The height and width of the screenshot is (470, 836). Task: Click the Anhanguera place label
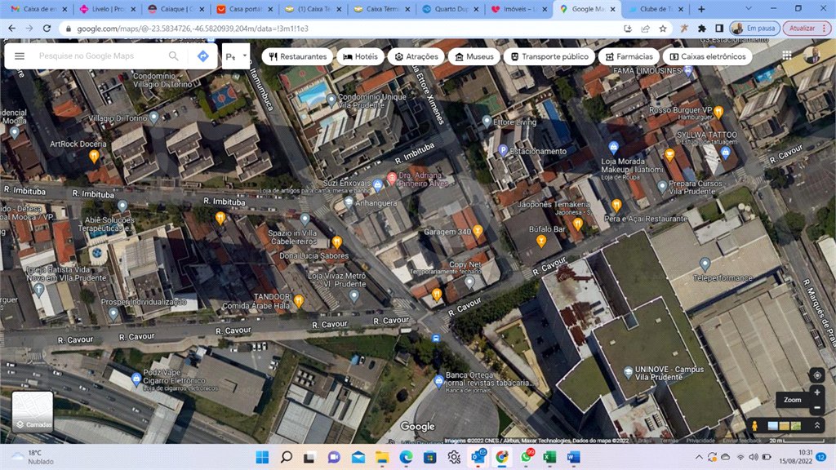click(x=376, y=203)
